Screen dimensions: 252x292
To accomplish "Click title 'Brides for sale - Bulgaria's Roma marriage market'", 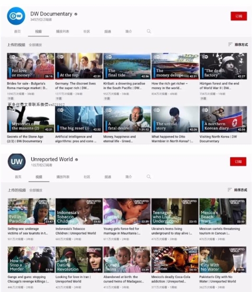I will pyautogui.click(x=27, y=86).
